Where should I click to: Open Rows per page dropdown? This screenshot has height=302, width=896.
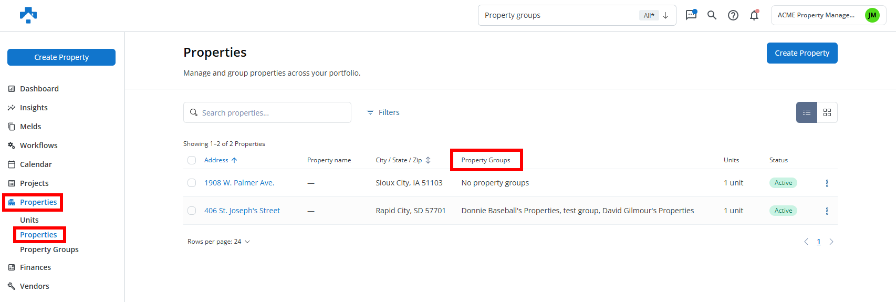pos(219,242)
